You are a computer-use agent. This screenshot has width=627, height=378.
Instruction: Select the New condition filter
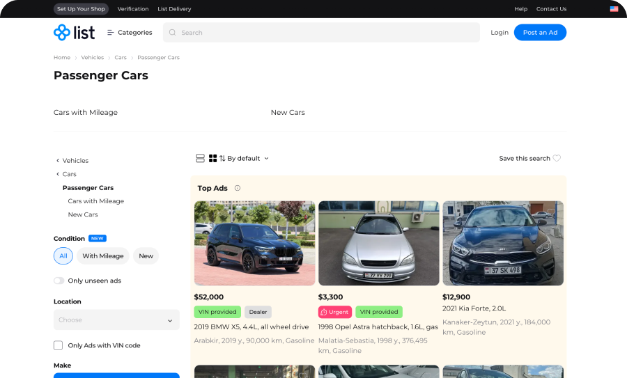(146, 255)
